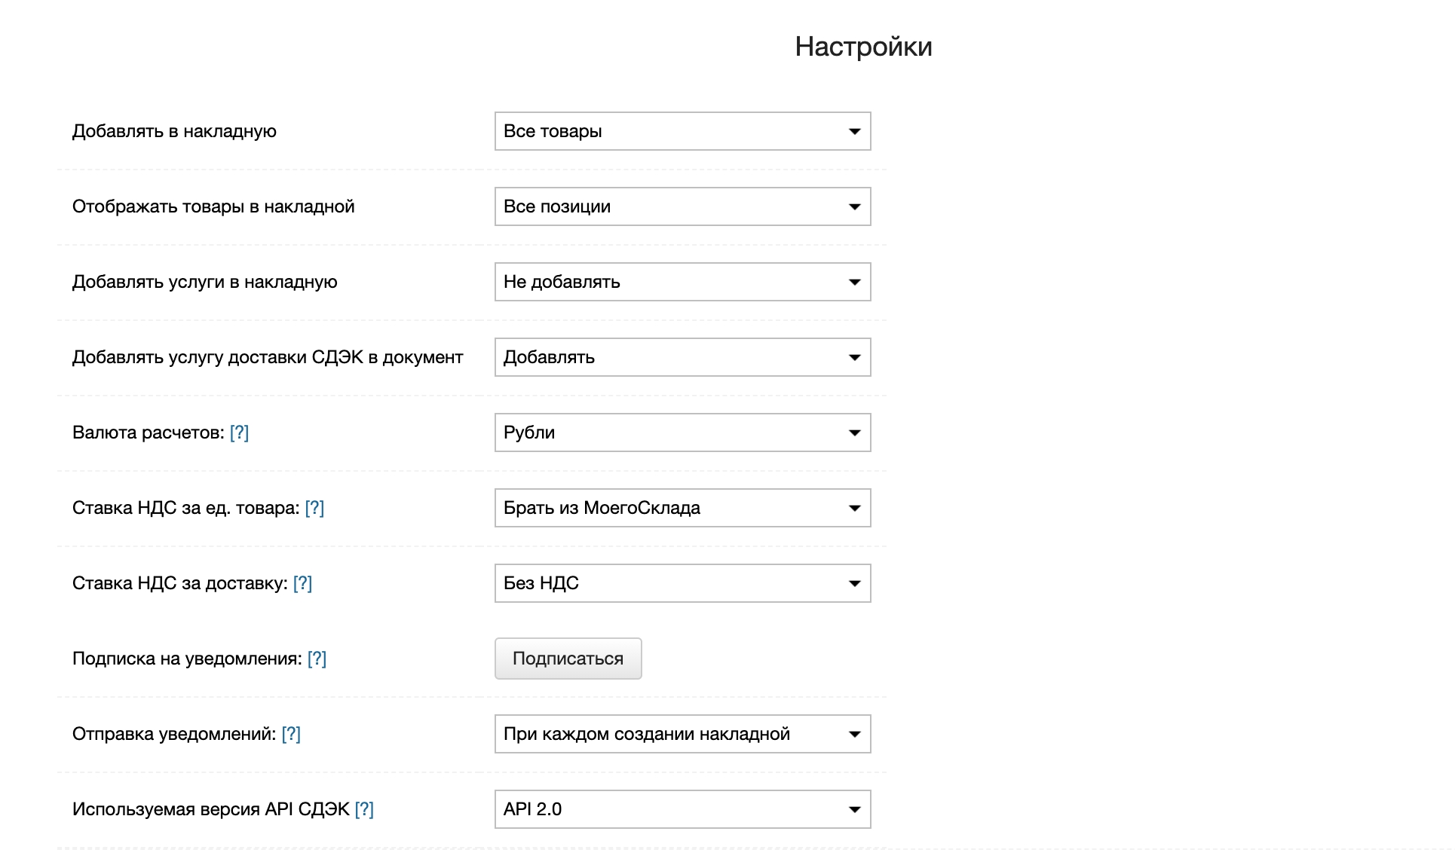Click the 'Добавлять в накладную' label text
The image size is (1455, 868).
174,131
